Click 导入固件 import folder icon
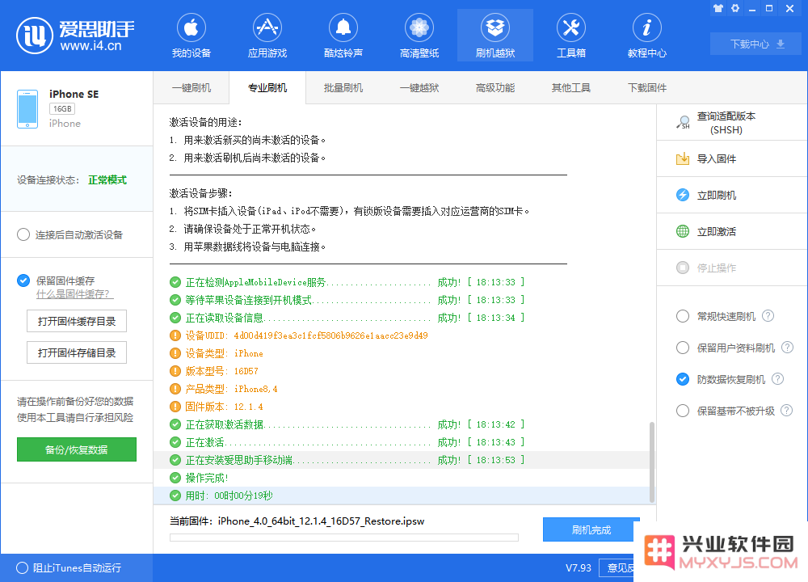The width and height of the screenshot is (808, 582). click(683, 158)
